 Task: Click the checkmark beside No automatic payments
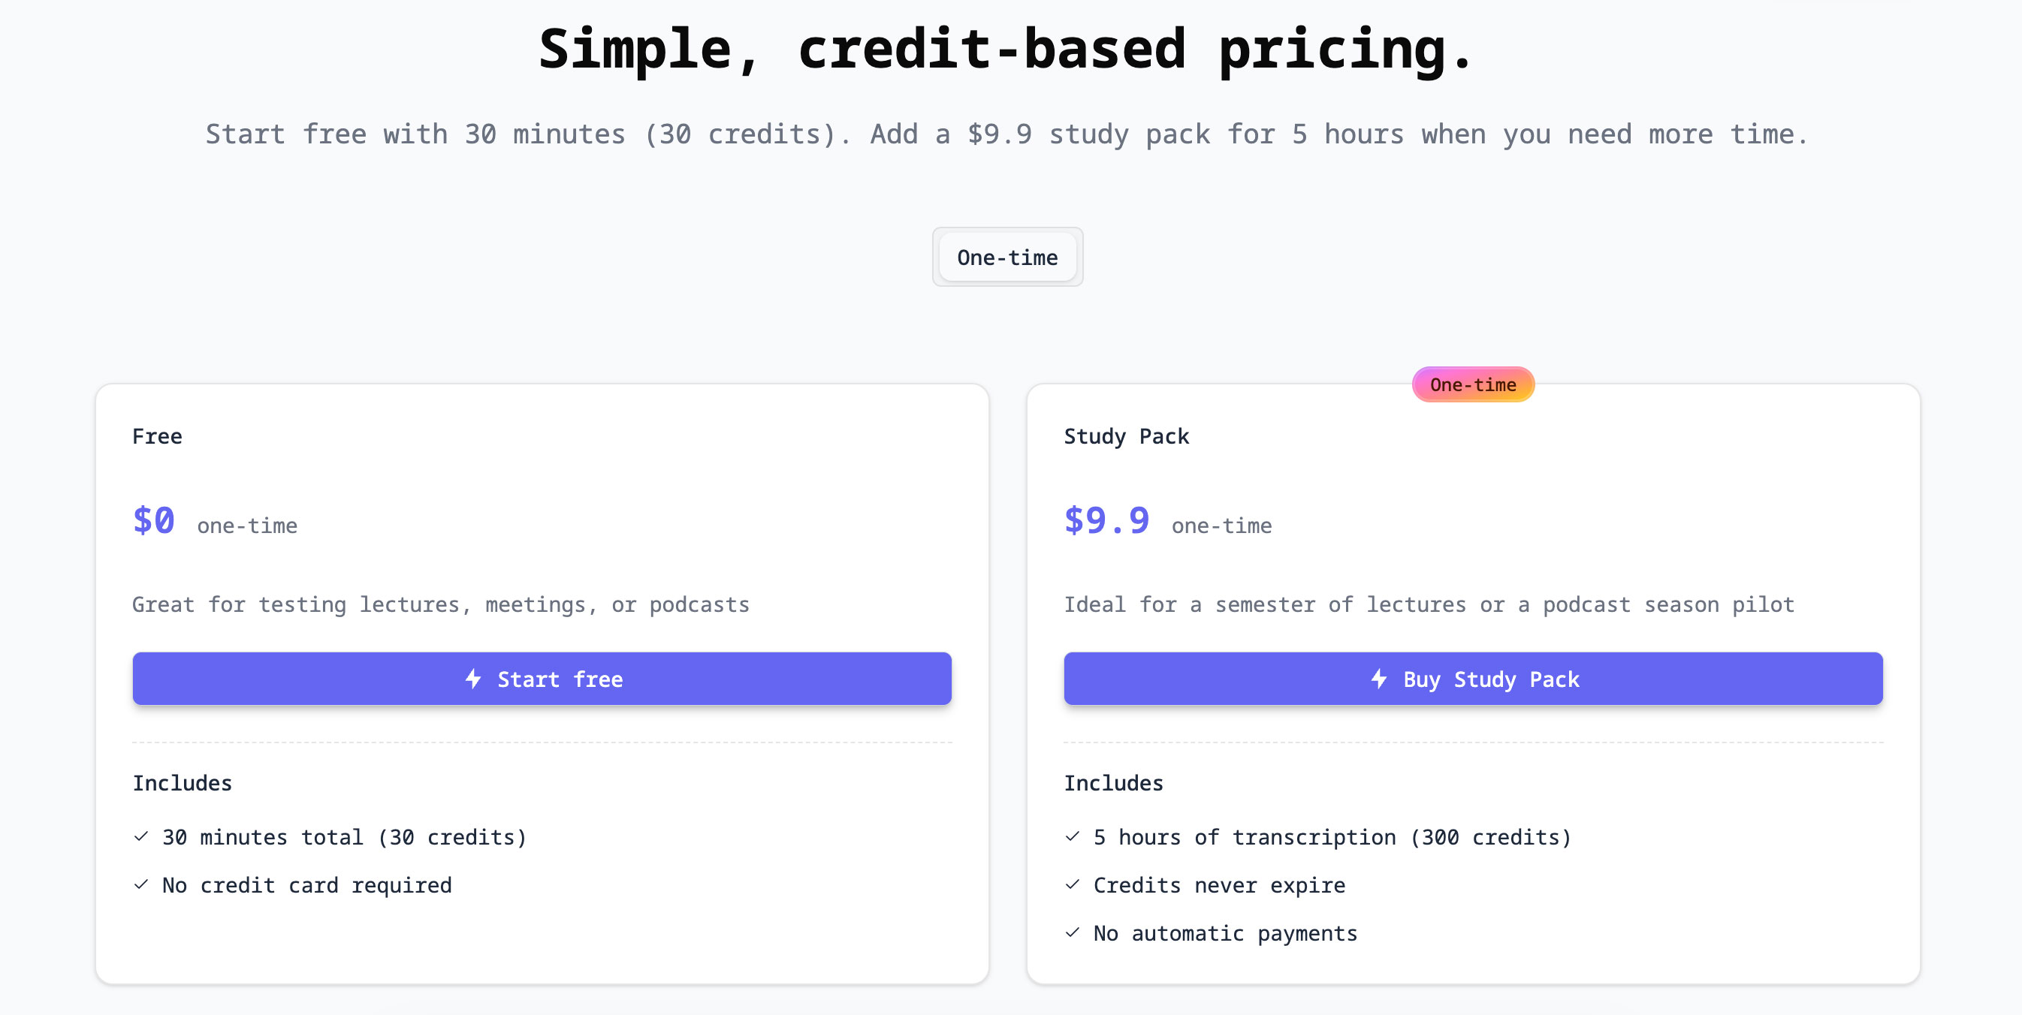(x=1073, y=932)
